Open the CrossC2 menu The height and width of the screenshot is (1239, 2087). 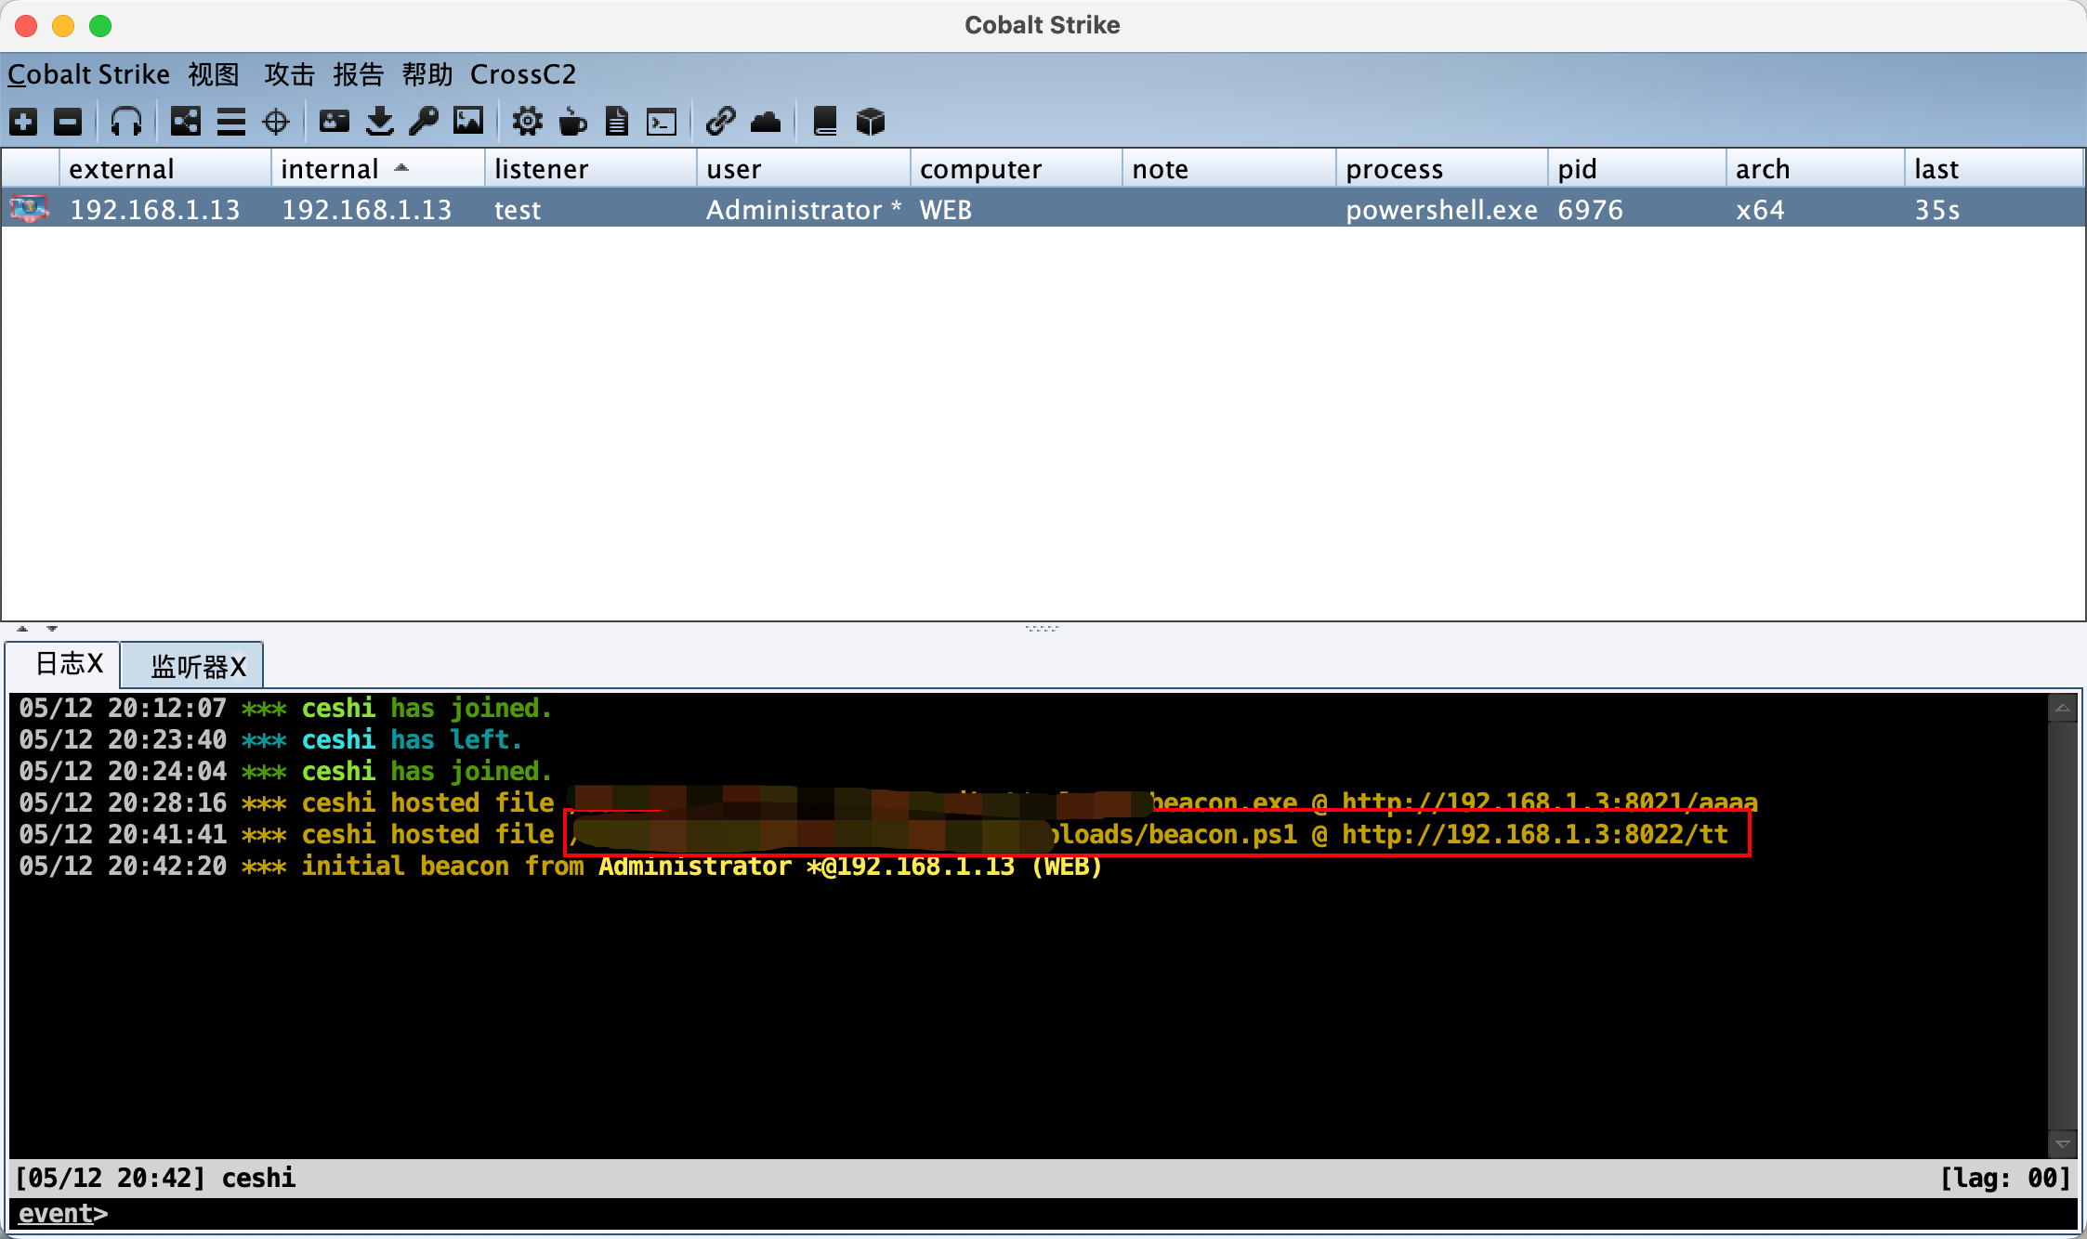pyautogui.click(x=523, y=74)
